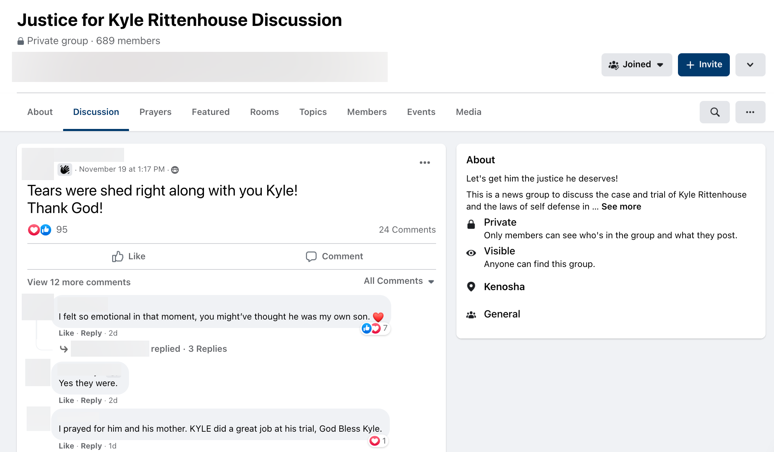Click the post audience group icon
Screen dimensions: 774x452
[x=175, y=170]
